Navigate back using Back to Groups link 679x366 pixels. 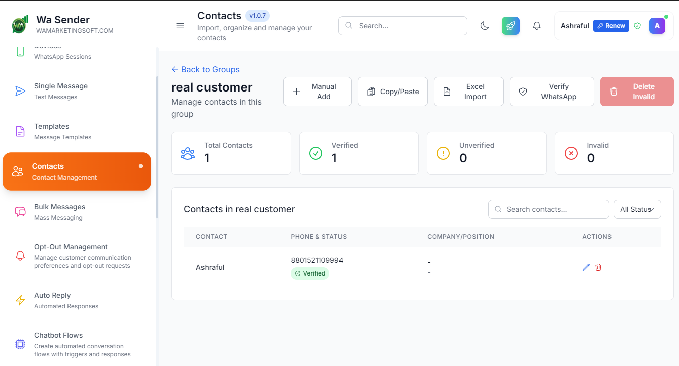coord(205,69)
